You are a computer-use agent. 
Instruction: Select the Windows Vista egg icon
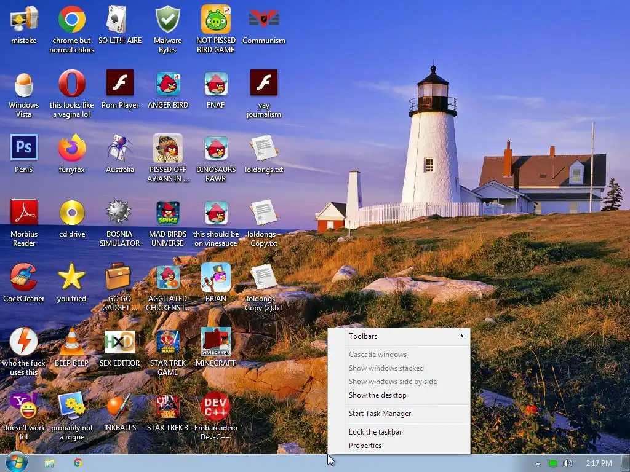(x=24, y=84)
